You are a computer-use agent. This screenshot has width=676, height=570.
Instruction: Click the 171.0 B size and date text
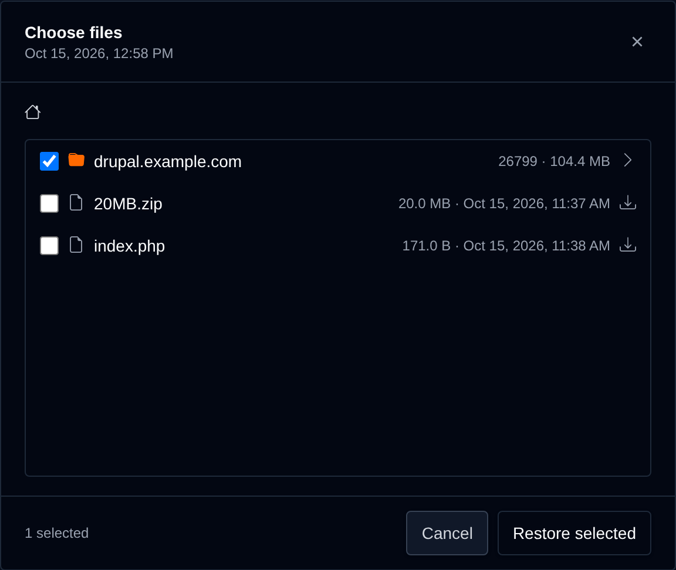[506, 246]
